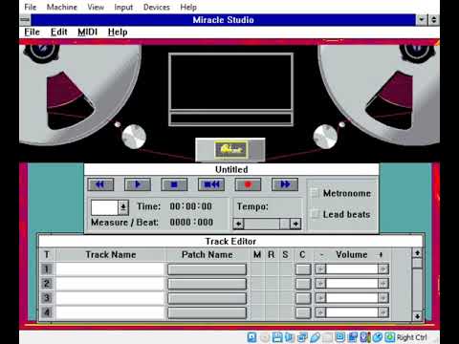The height and width of the screenshot is (344, 459).
Task: Toggle mute cell for track 1
Action: pos(257,269)
